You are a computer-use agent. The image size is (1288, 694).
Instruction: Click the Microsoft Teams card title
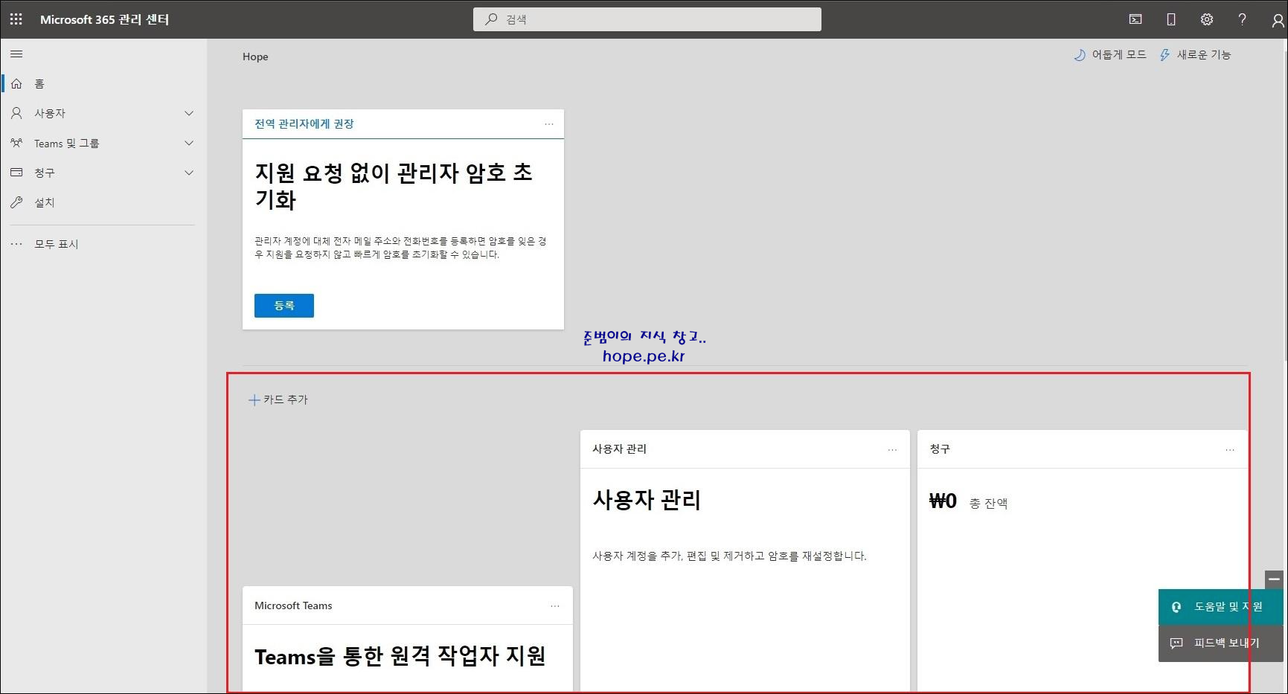click(293, 606)
